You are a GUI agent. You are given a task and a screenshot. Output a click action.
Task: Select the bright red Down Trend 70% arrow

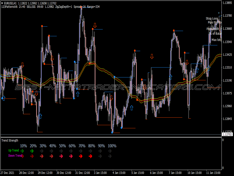coord(81,156)
